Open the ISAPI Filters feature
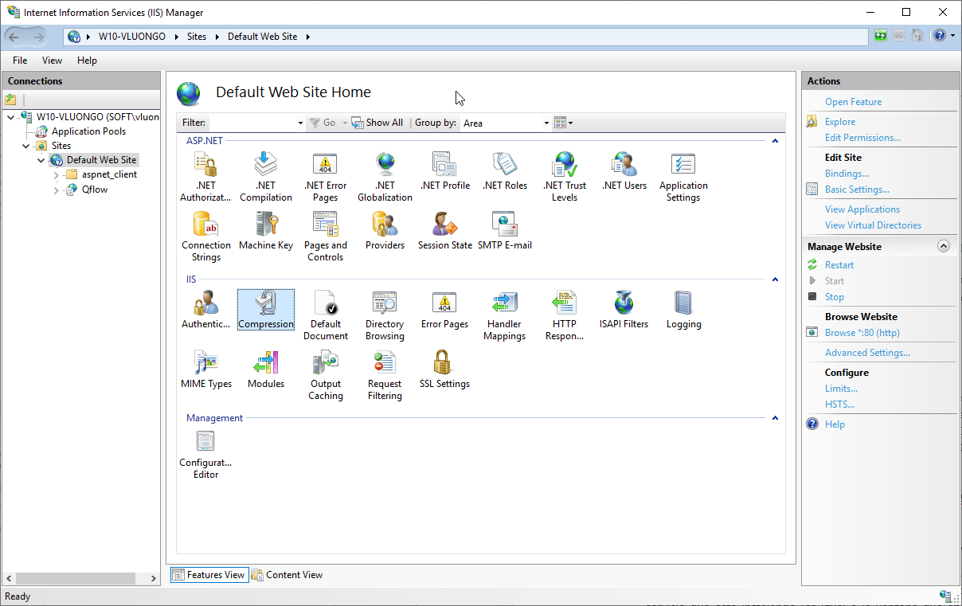 [x=624, y=310]
